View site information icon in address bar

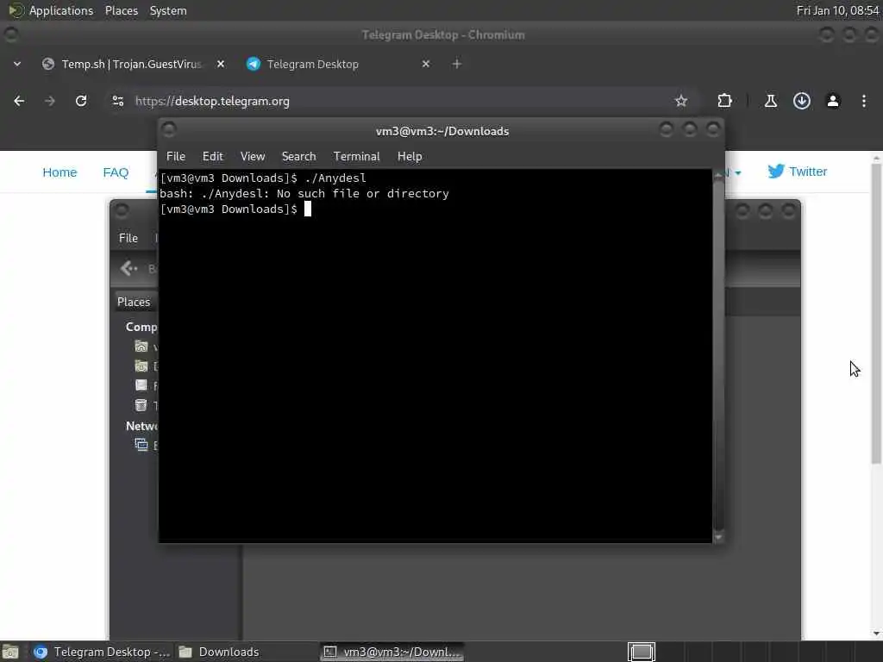[117, 101]
